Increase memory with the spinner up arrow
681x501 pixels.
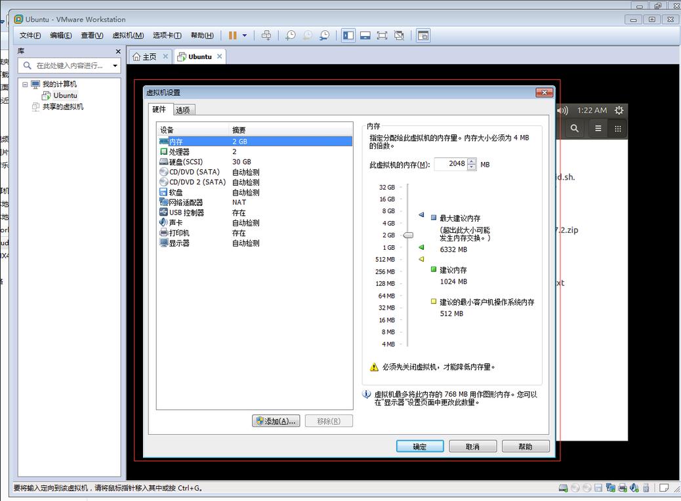coord(472,161)
